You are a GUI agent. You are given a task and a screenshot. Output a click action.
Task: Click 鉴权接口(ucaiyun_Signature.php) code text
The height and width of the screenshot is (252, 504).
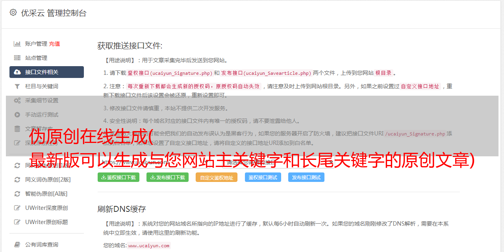coord(170,73)
